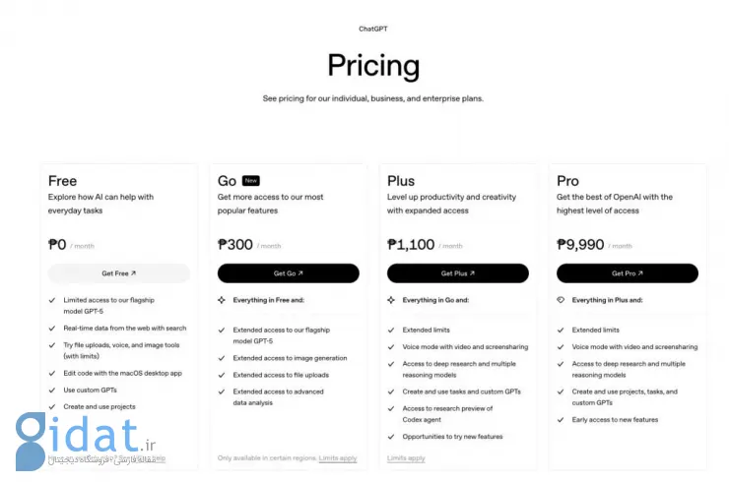
Task: Click checkmark beside Create and use projects
Action: point(51,406)
